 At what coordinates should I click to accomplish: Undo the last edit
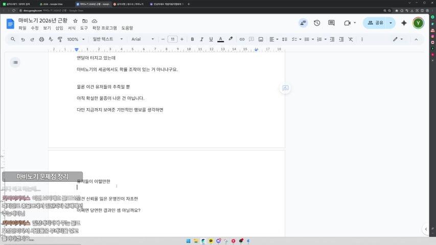[x=23, y=39]
